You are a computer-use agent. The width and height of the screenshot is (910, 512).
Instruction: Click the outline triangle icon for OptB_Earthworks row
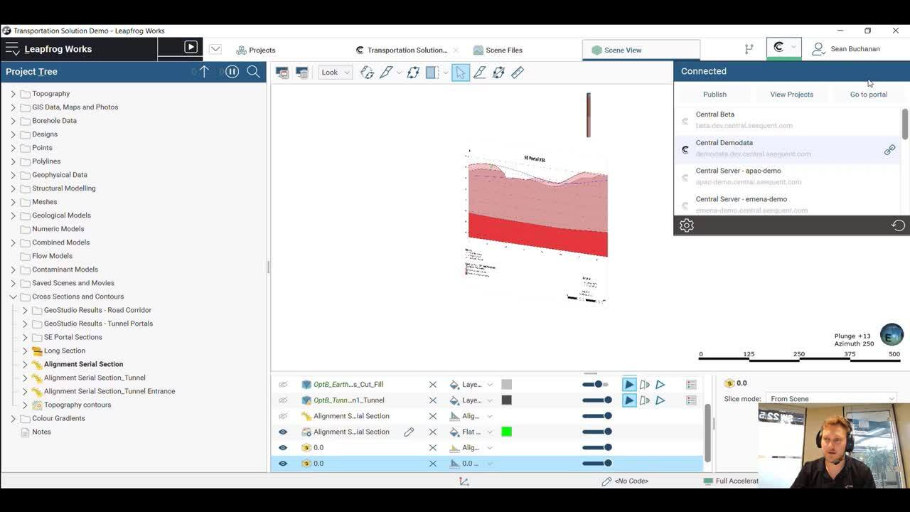tap(660, 385)
